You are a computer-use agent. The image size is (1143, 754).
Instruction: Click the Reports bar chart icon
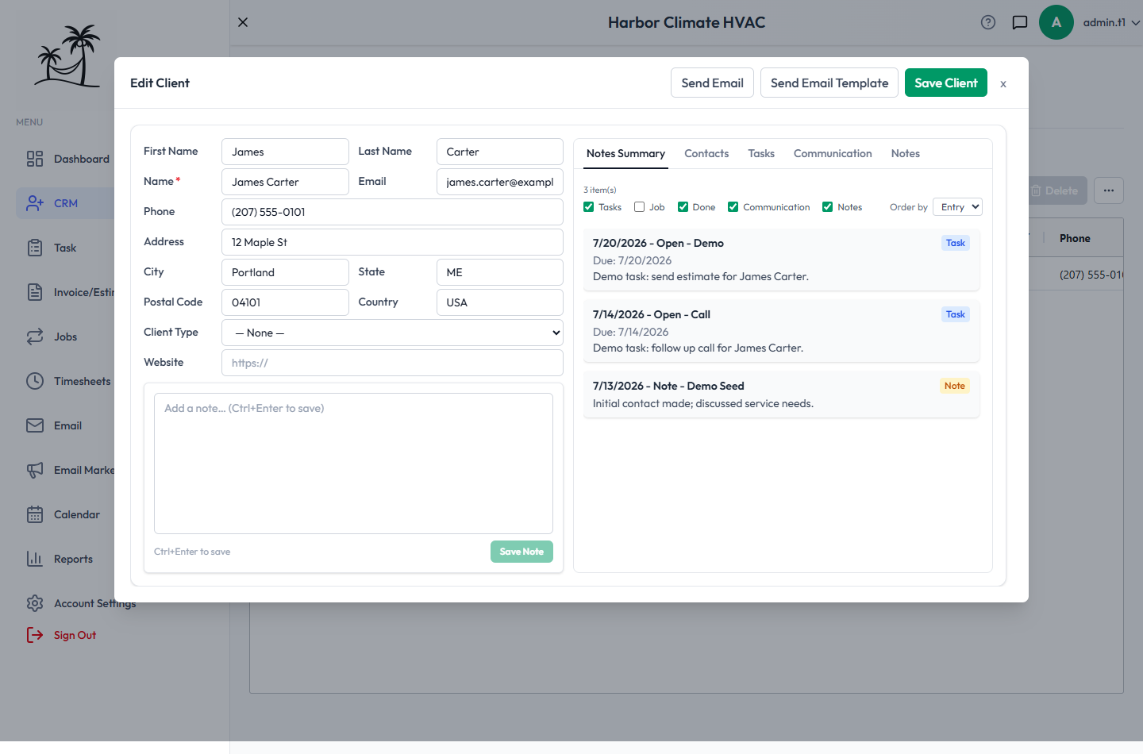point(35,559)
